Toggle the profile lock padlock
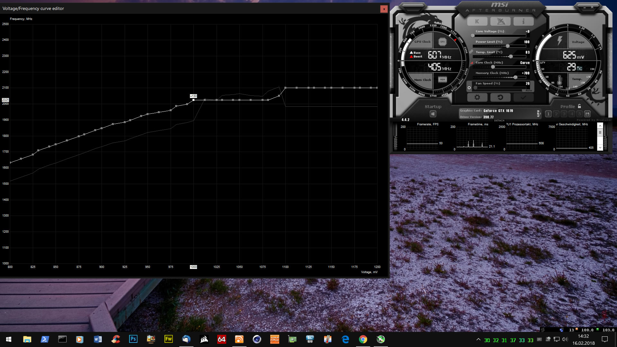Image resolution: width=617 pixels, height=347 pixels. coord(579,106)
